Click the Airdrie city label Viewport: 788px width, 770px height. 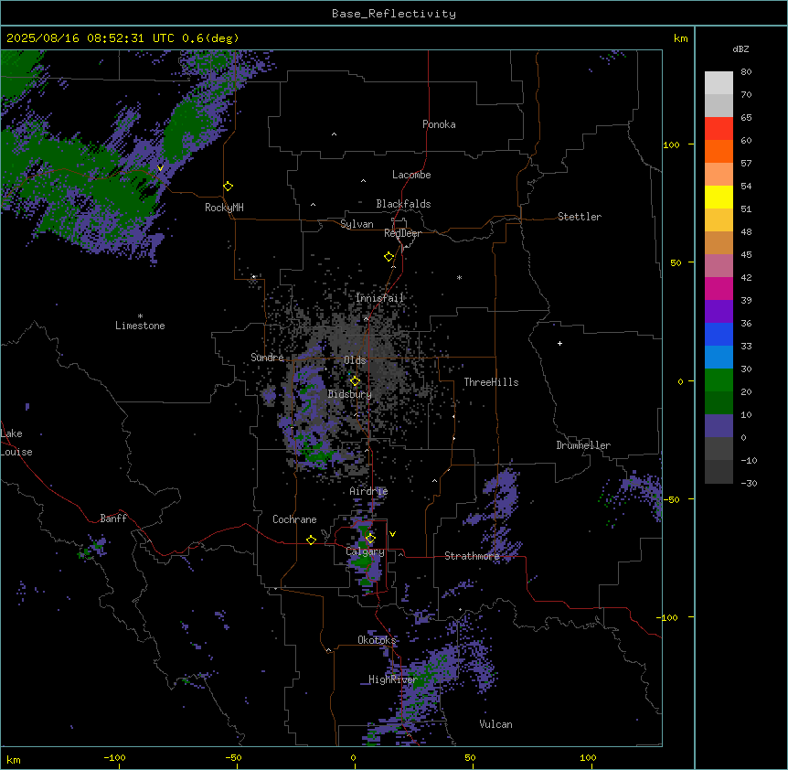click(x=368, y=491)
